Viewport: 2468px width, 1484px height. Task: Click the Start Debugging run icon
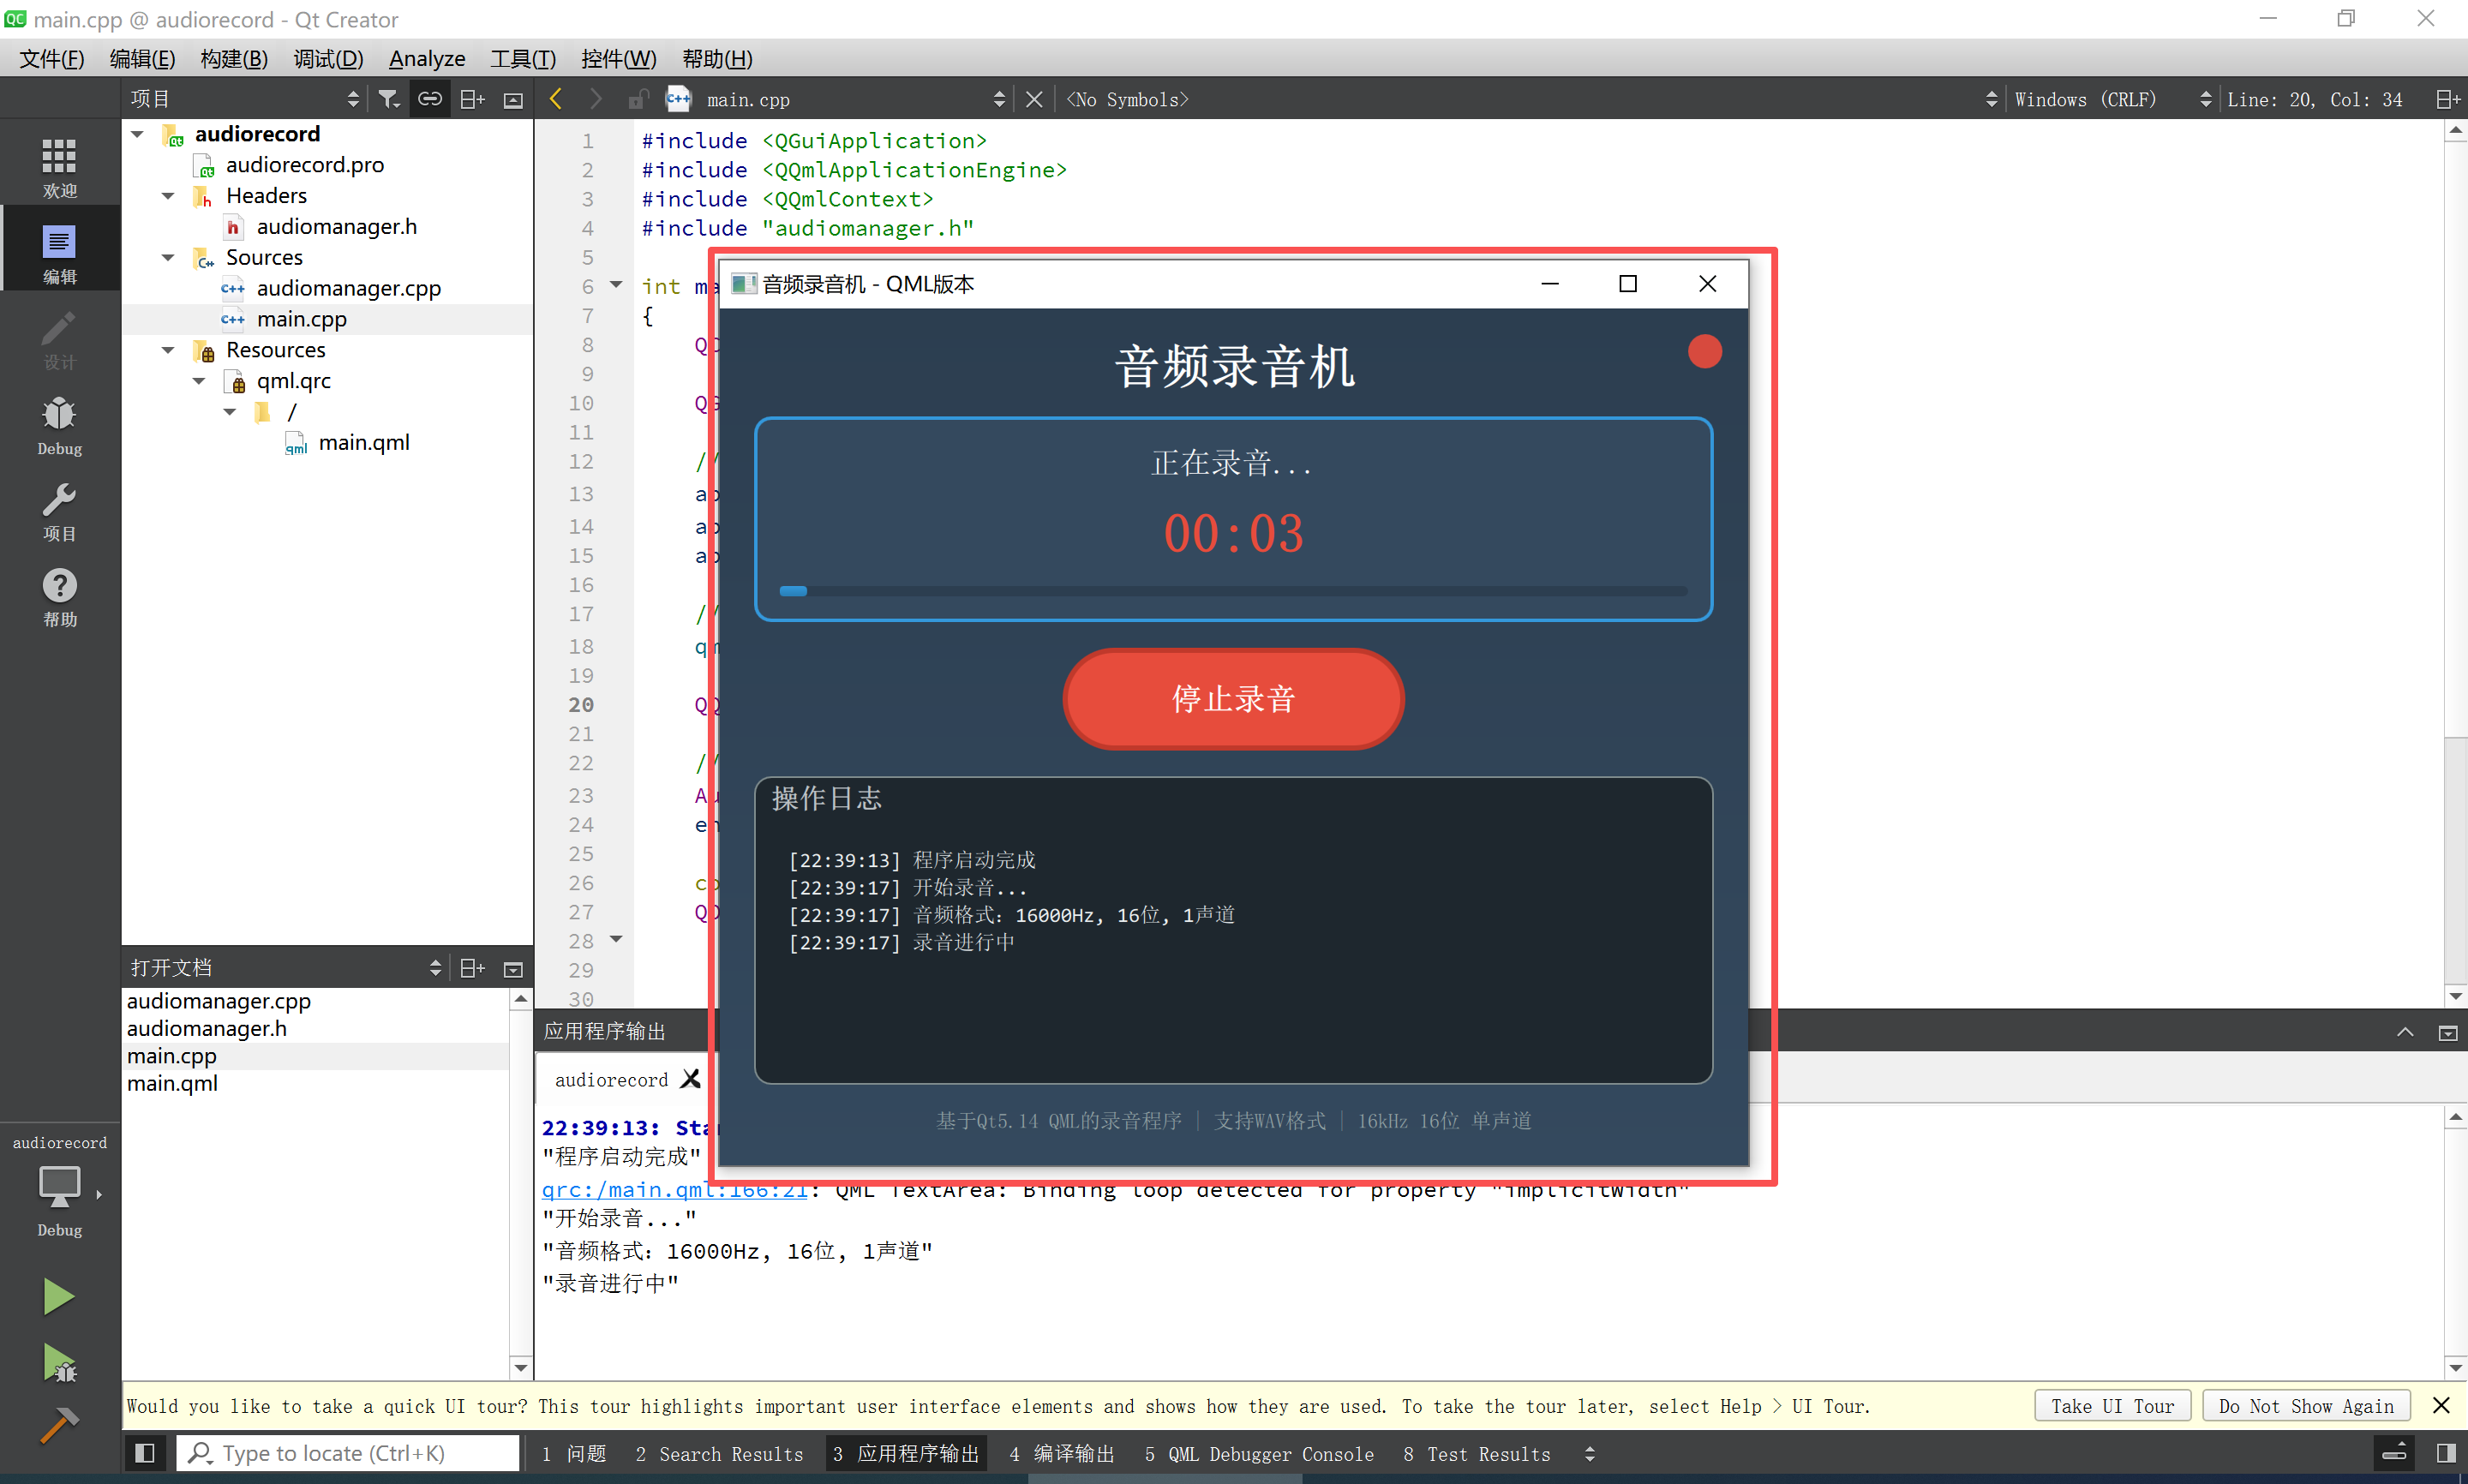58,1362
